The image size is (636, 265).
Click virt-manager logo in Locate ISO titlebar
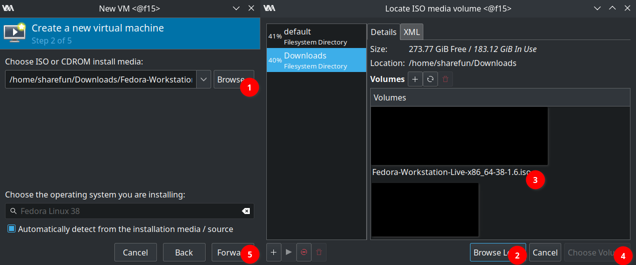coord(269,8)
